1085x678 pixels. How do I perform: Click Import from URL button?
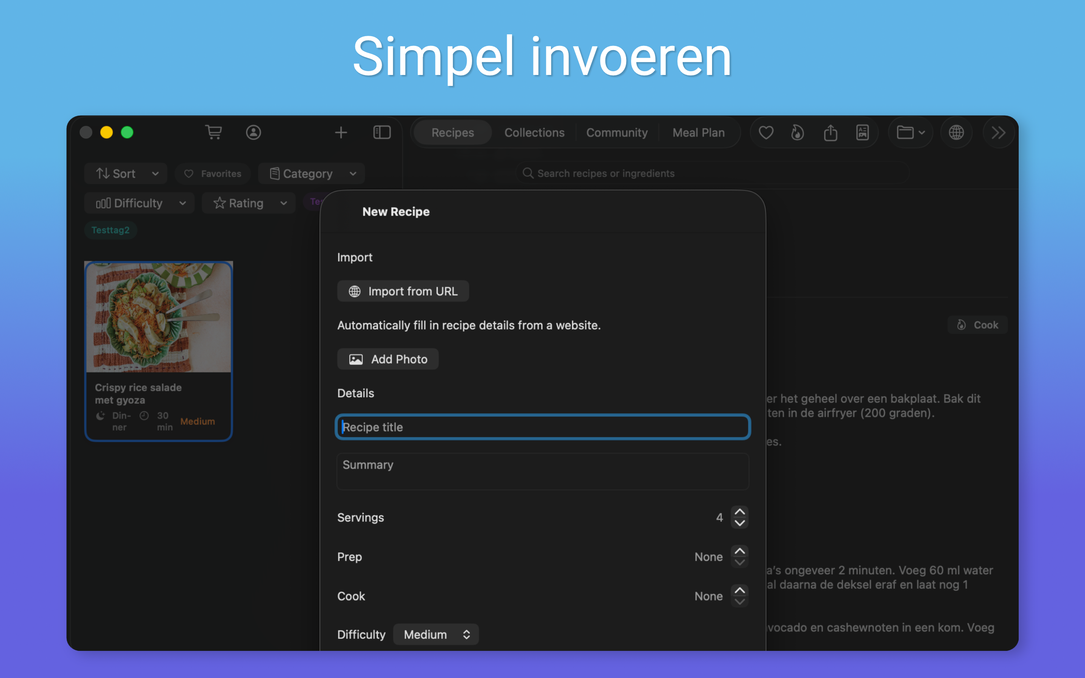(x=403, y=292)
